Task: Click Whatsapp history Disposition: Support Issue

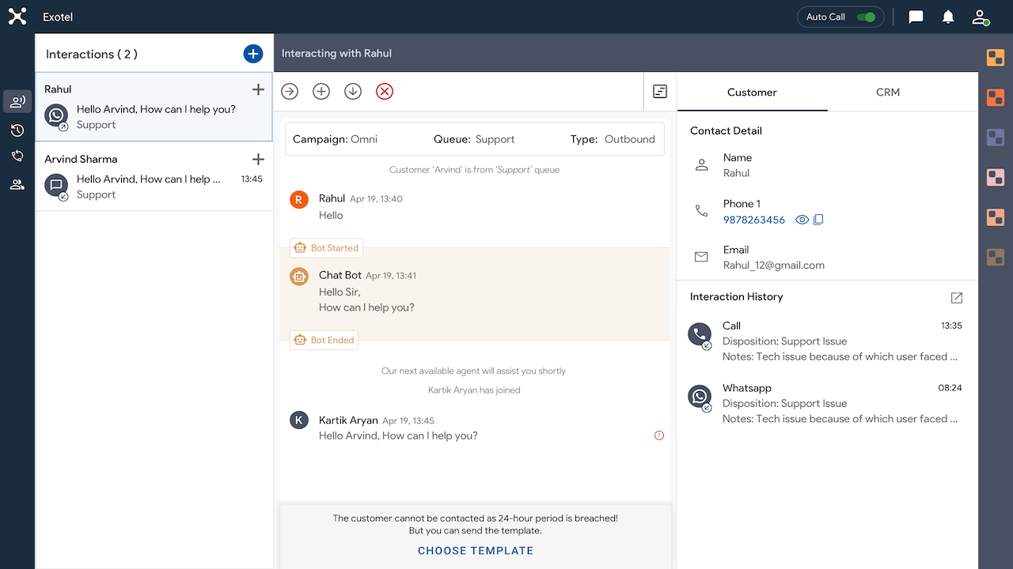Action: [x=785, y=403]
